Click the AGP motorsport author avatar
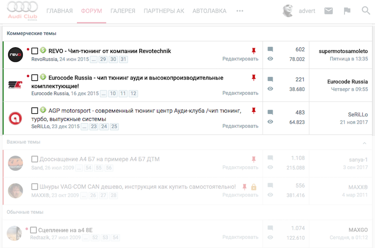The width and height of the screenshot is (375, 248). tap(15, 118)
